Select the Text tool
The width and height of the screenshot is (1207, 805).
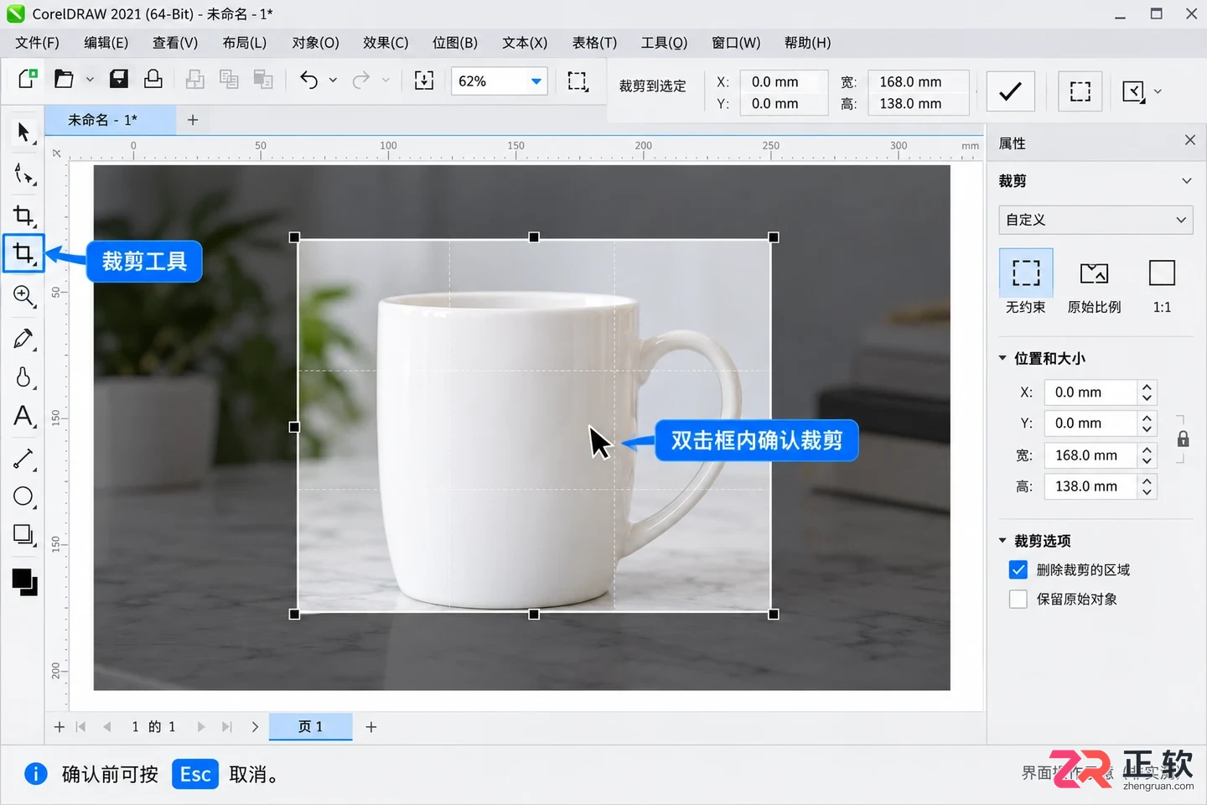click(x=23, y=417)
